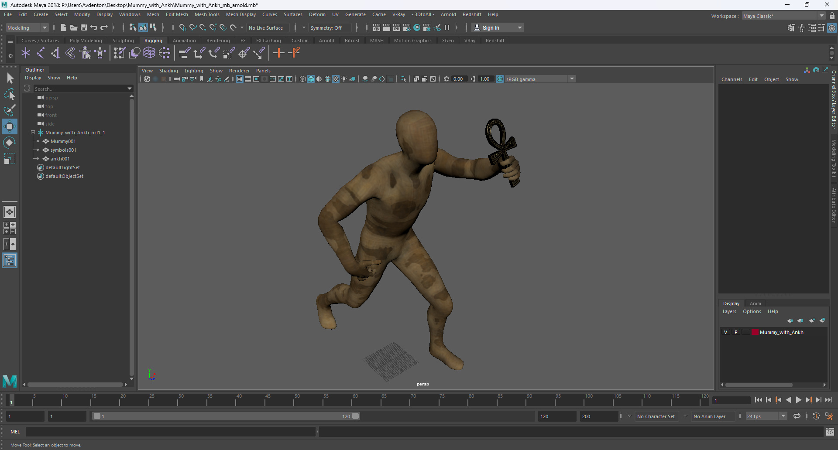Click the New Scene icon
The height and width of the screenshot is (450, 838).
(x=64, y=27)
